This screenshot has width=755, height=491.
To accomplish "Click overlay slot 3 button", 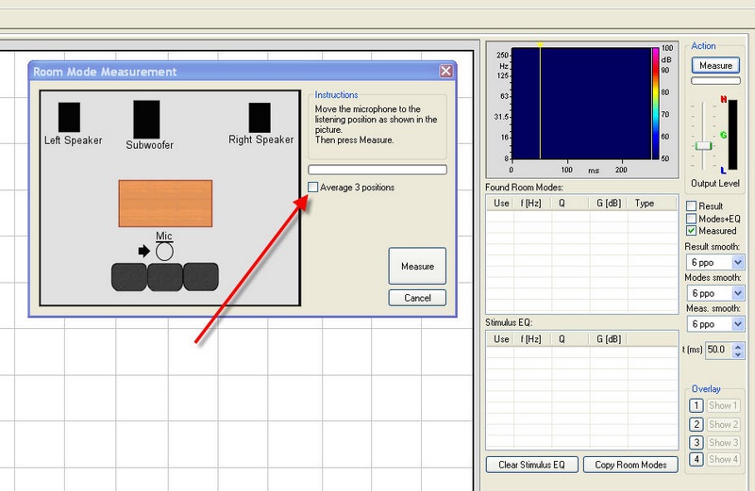I will (696, 442).
